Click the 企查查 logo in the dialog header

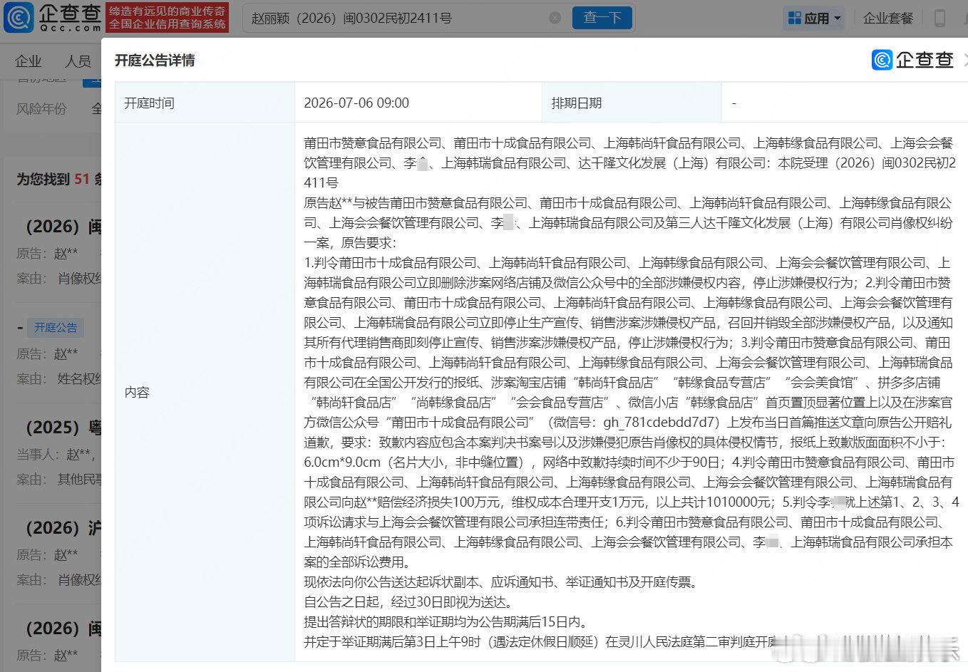[913, 60]
